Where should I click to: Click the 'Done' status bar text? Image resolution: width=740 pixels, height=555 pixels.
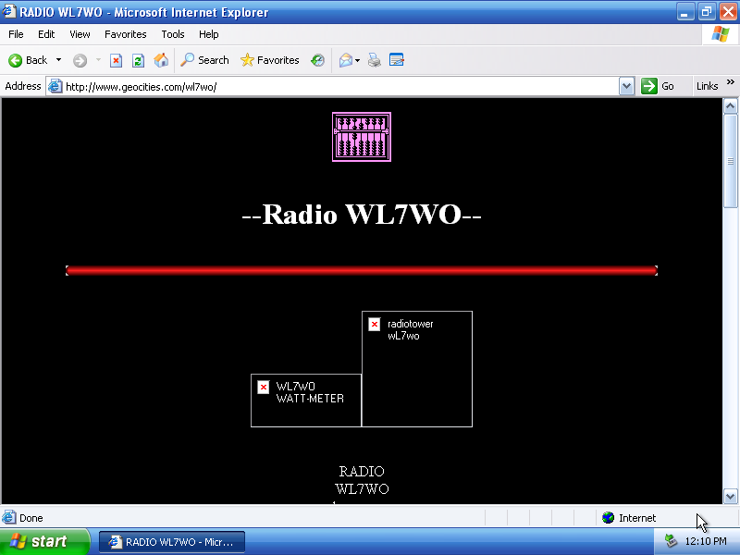coord(31,518)
